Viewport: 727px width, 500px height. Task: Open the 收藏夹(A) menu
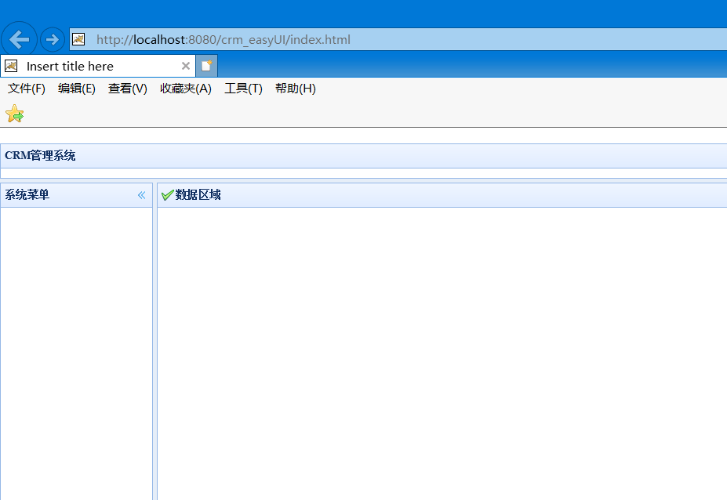click(185, 89)
